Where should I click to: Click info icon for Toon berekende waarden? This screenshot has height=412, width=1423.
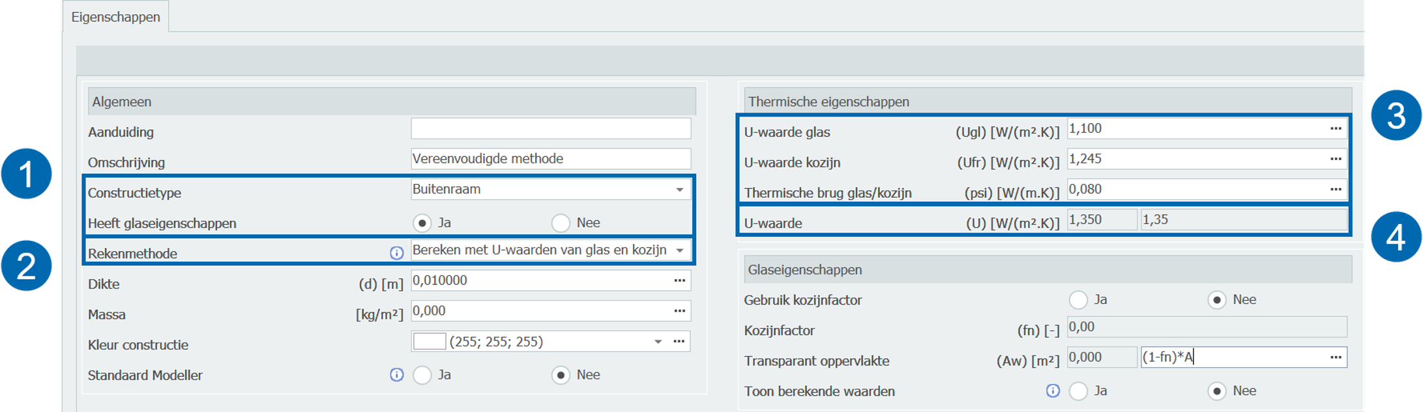click(x=1053, y=391)
